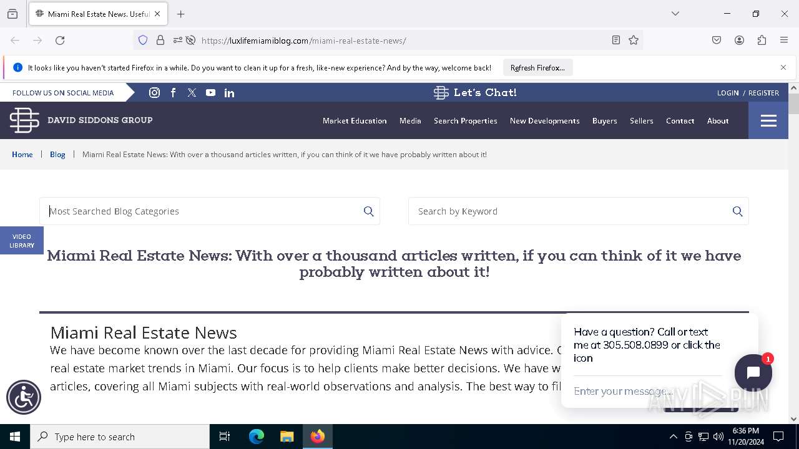Click the volume icon in system tray
This screenshot has height=449, width=799.
[718, 437]
